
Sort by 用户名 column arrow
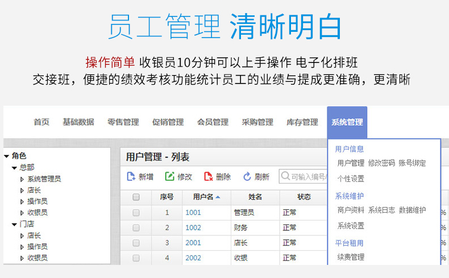[218, 197]
